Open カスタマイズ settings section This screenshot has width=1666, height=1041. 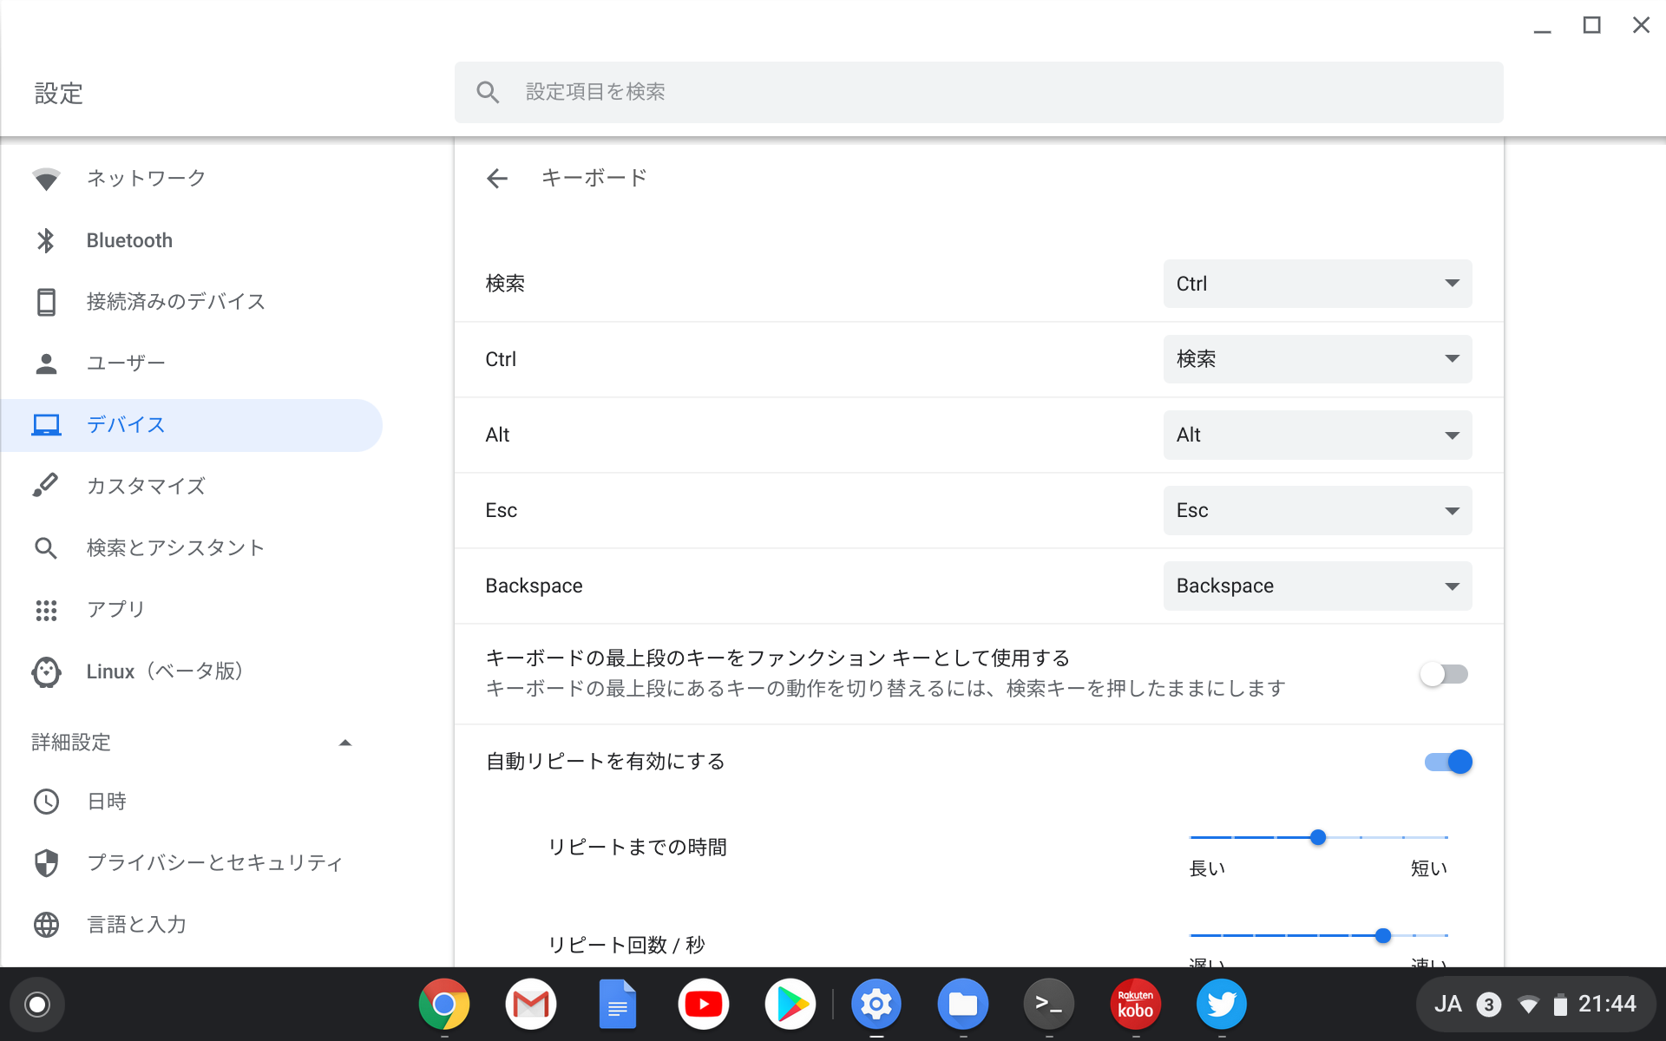[191, 486]
